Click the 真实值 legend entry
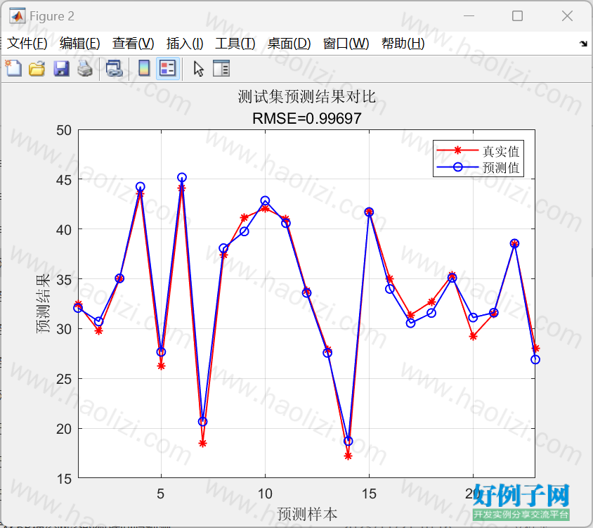This screenshot has width=593, height=528. (501, 151)
